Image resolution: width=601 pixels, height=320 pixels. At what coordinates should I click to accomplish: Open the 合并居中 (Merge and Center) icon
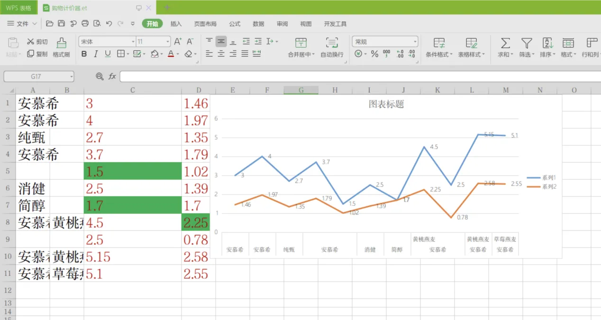(x=301, y=47)
